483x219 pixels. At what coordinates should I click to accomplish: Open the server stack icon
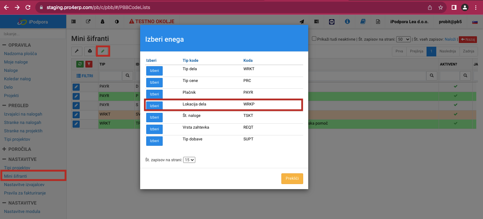point(316,21)
